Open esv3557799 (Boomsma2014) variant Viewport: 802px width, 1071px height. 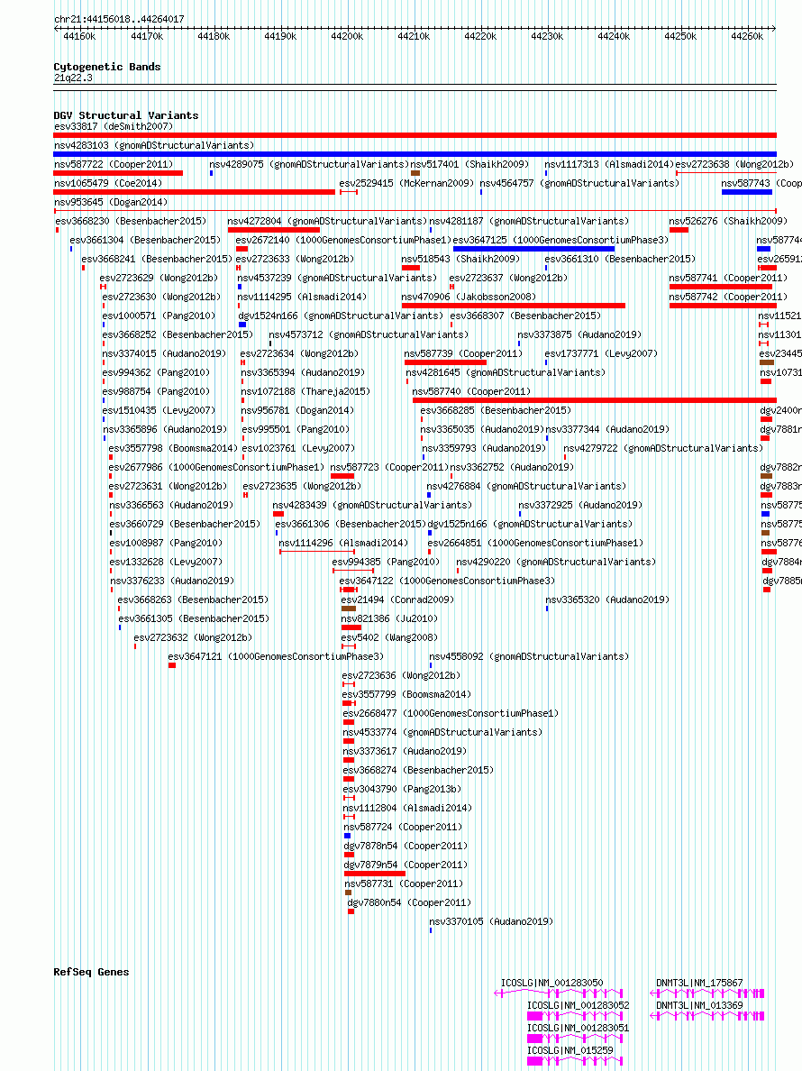(x=406, y=695)
